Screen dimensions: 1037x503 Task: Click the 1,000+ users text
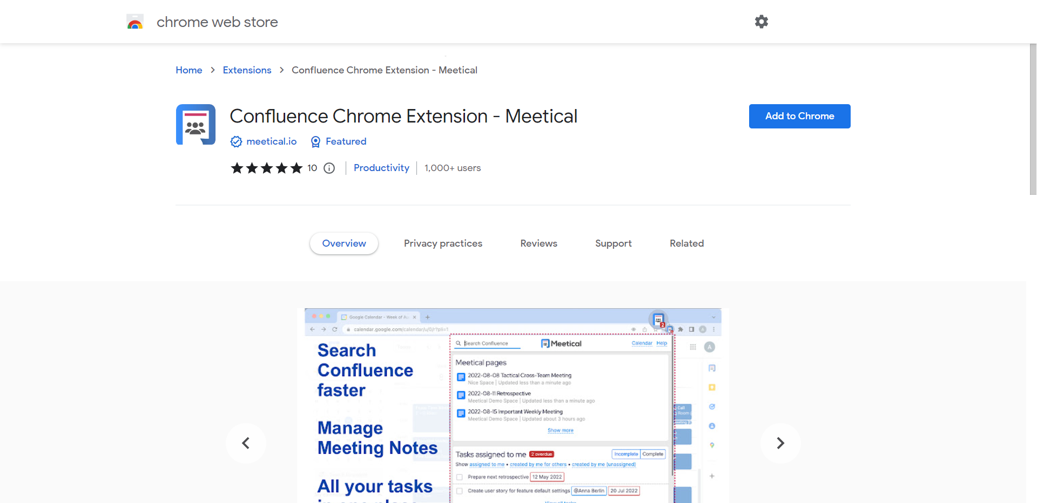(453, 168)
